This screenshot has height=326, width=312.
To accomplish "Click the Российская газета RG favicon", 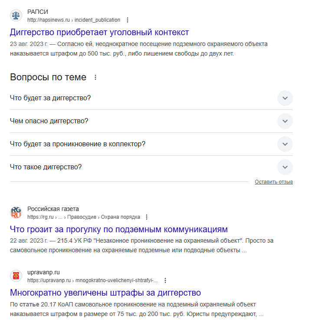I will 16,212.
